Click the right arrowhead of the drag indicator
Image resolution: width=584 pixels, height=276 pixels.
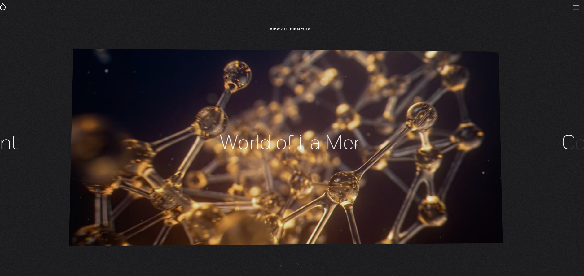coord(298,265)
